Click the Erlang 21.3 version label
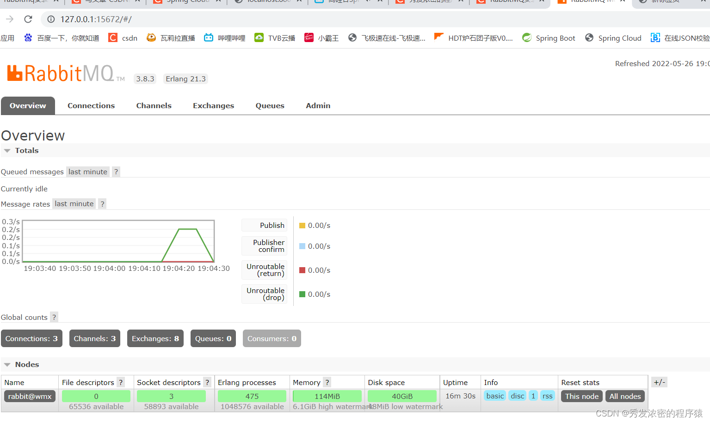The height and width of the screenshot is (422, 710). pyautogui.click(x=185, y=79)
